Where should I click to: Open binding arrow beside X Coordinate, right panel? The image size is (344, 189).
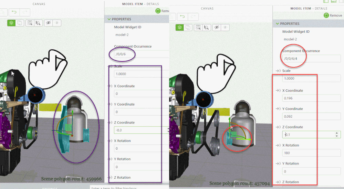[278, 90]
